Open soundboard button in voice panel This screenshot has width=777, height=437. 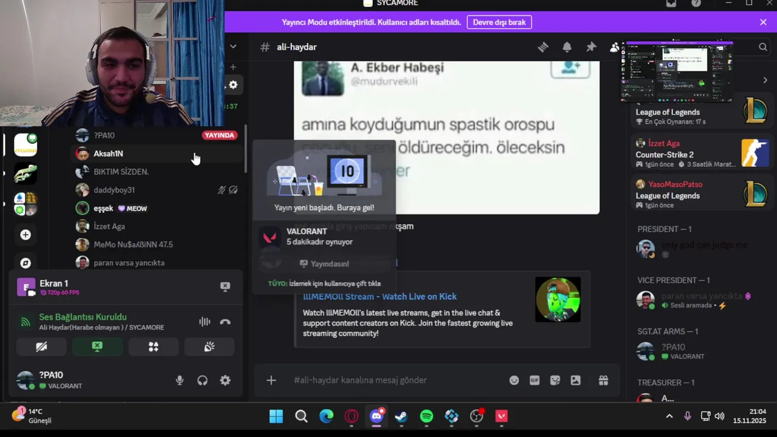(x=209, y=347)
